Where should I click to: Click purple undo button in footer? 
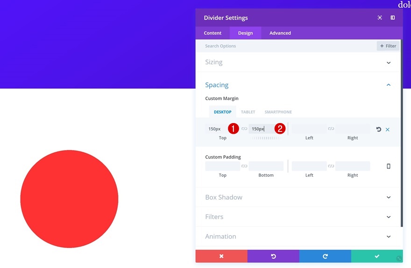[x=273, y=256]
